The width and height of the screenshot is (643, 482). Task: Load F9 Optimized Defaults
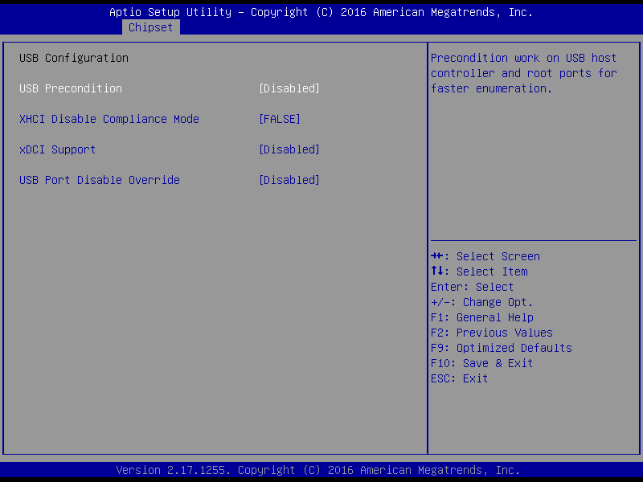pyautogui.click(x=502, y=348)
